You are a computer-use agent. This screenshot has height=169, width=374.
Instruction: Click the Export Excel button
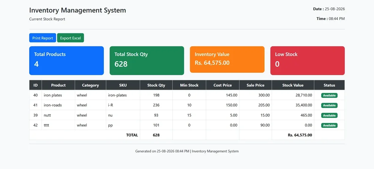coord(70,38)
